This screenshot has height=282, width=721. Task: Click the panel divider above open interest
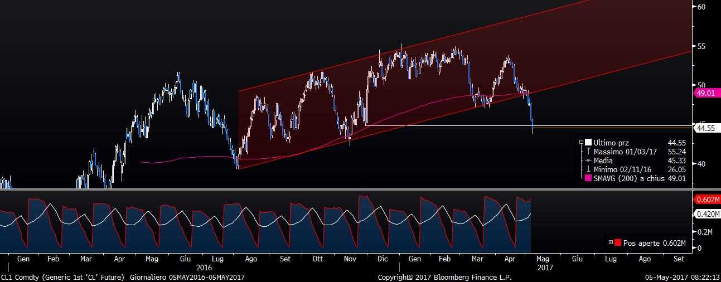(346, 189)
